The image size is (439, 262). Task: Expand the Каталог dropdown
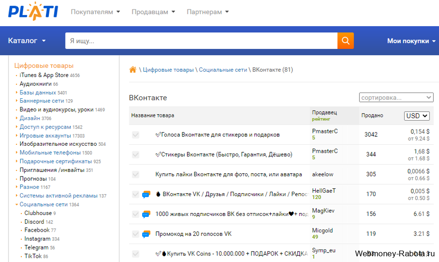[27, 41]
